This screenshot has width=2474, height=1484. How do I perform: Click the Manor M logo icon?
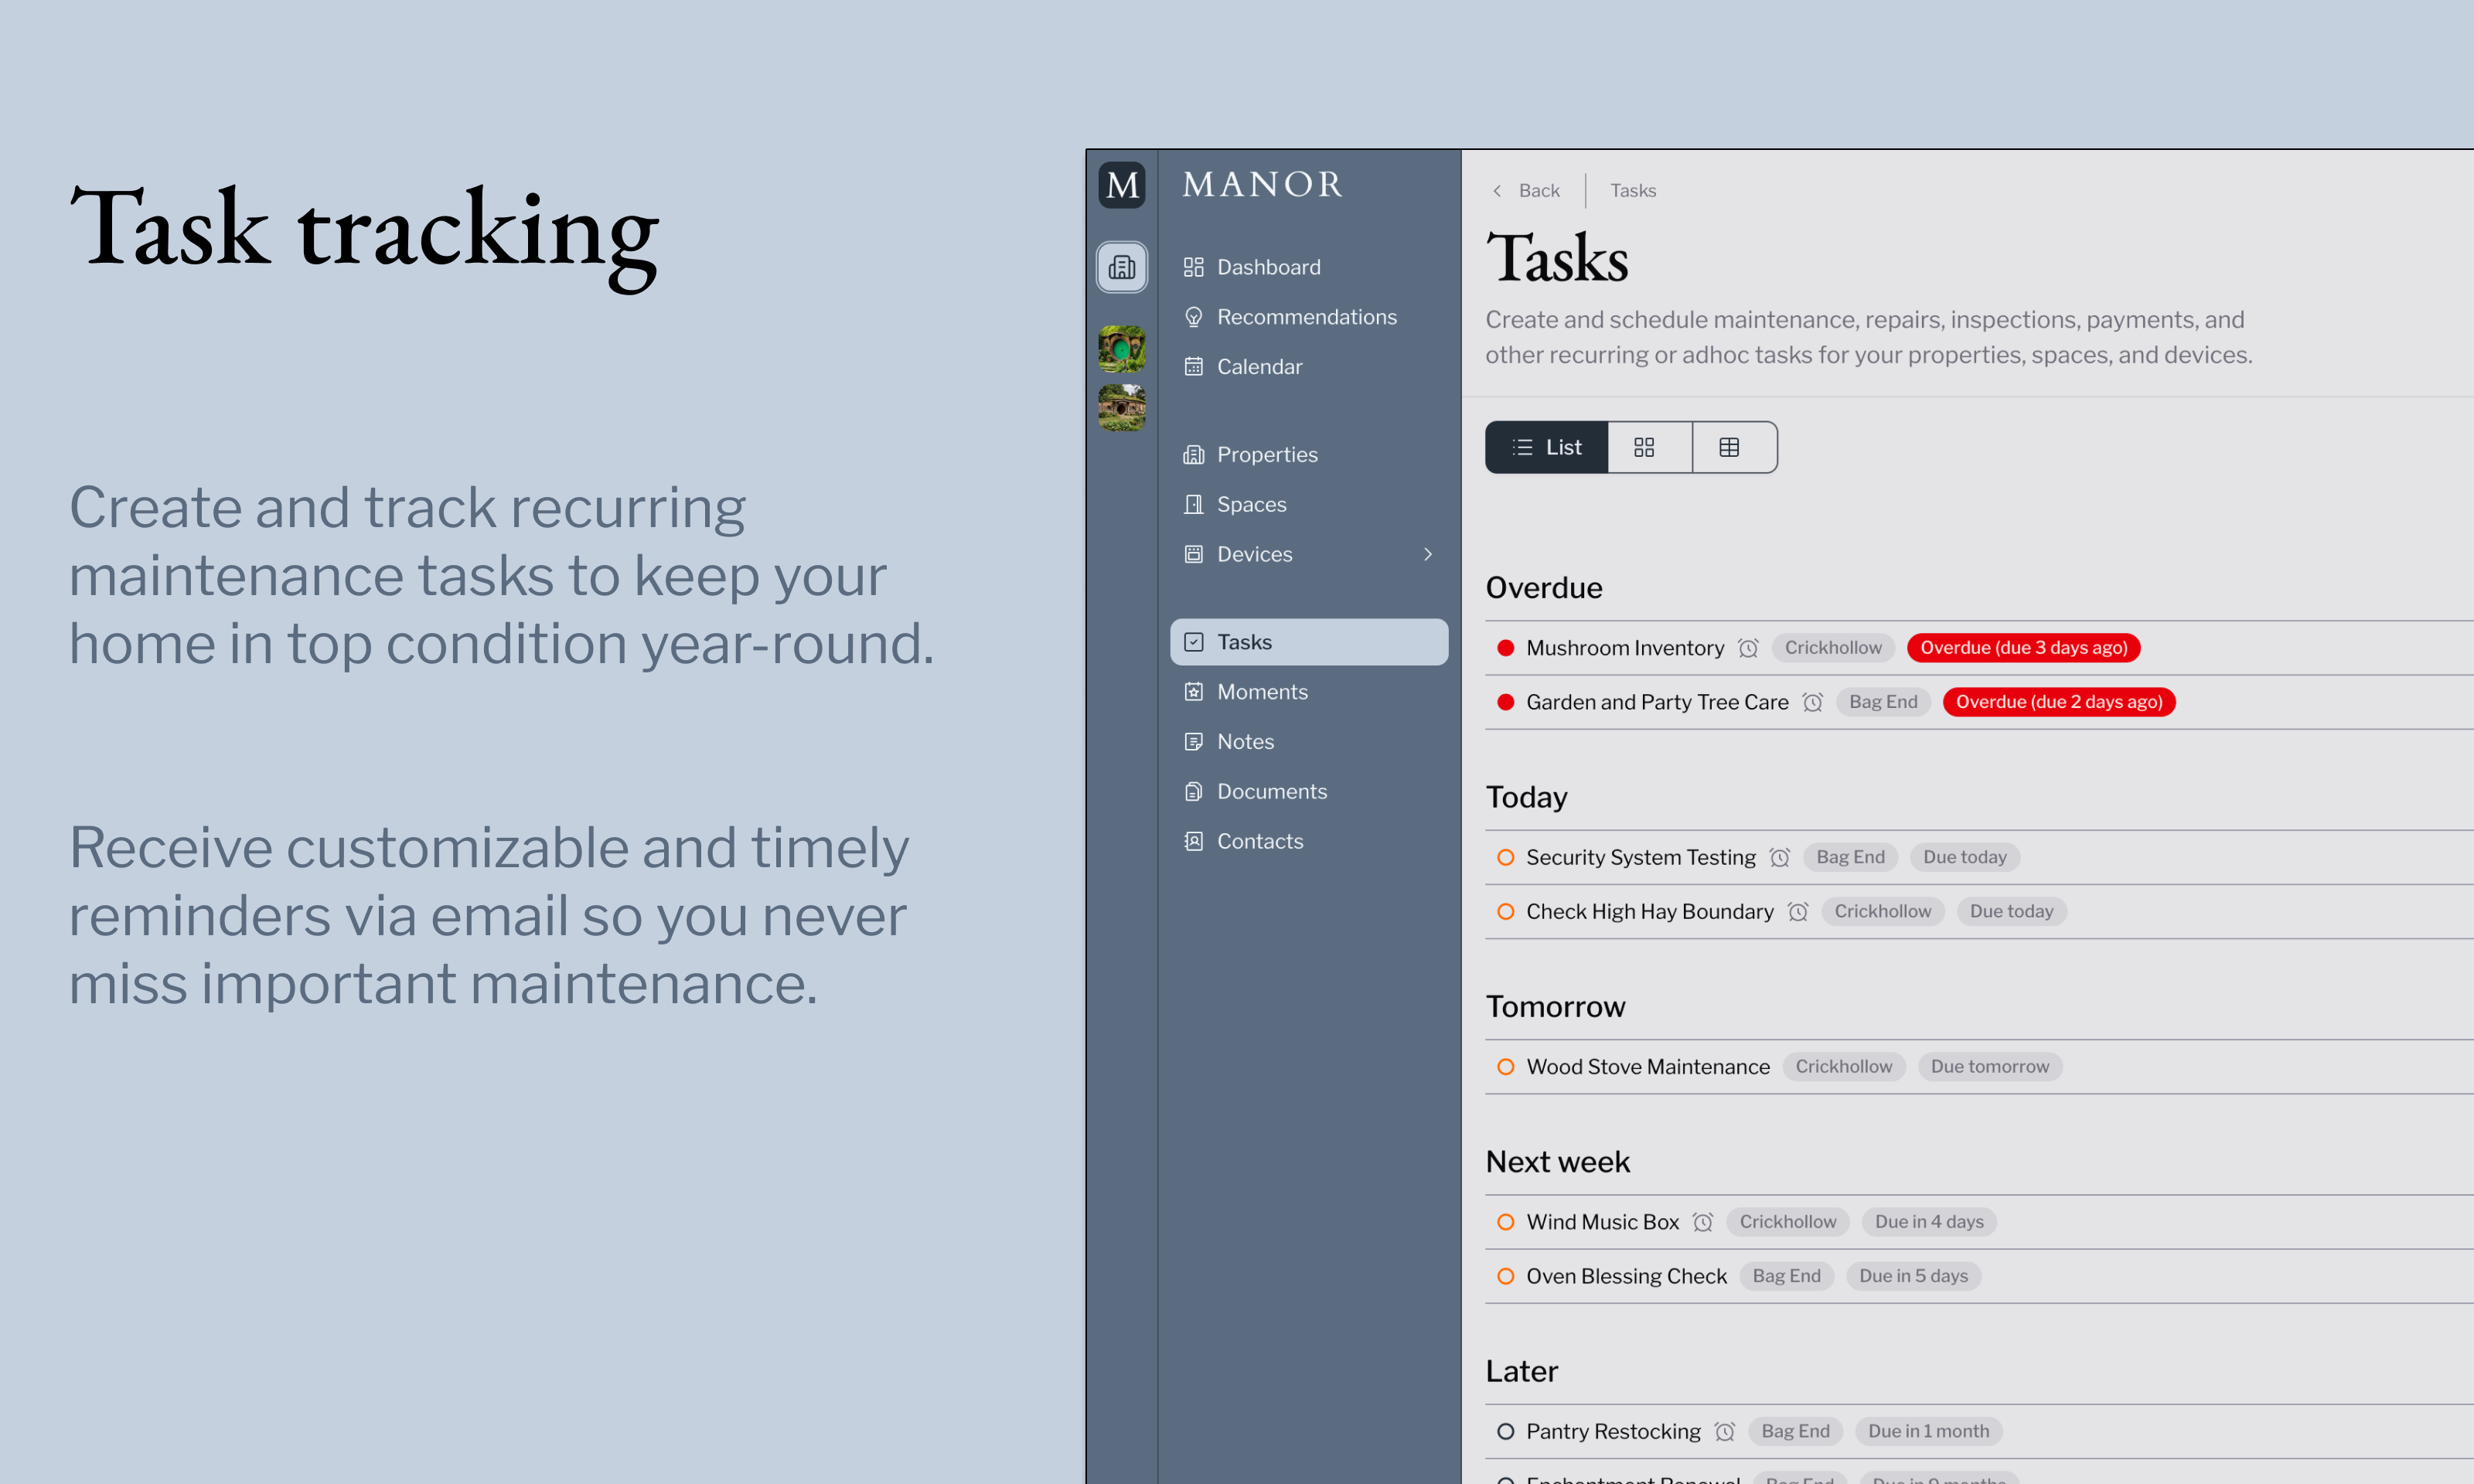pos(1121,185)
